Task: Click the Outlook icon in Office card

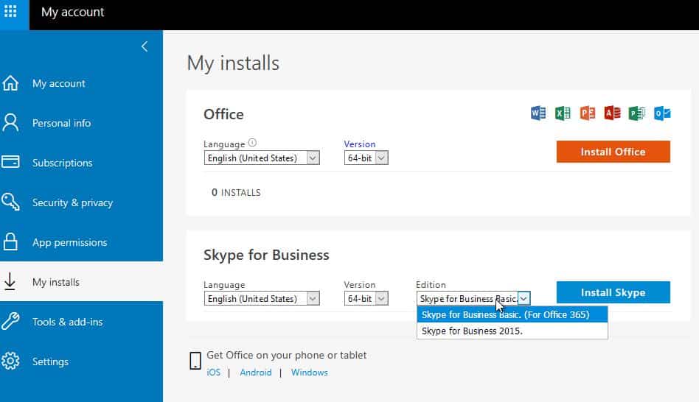Action: point(662,113)
